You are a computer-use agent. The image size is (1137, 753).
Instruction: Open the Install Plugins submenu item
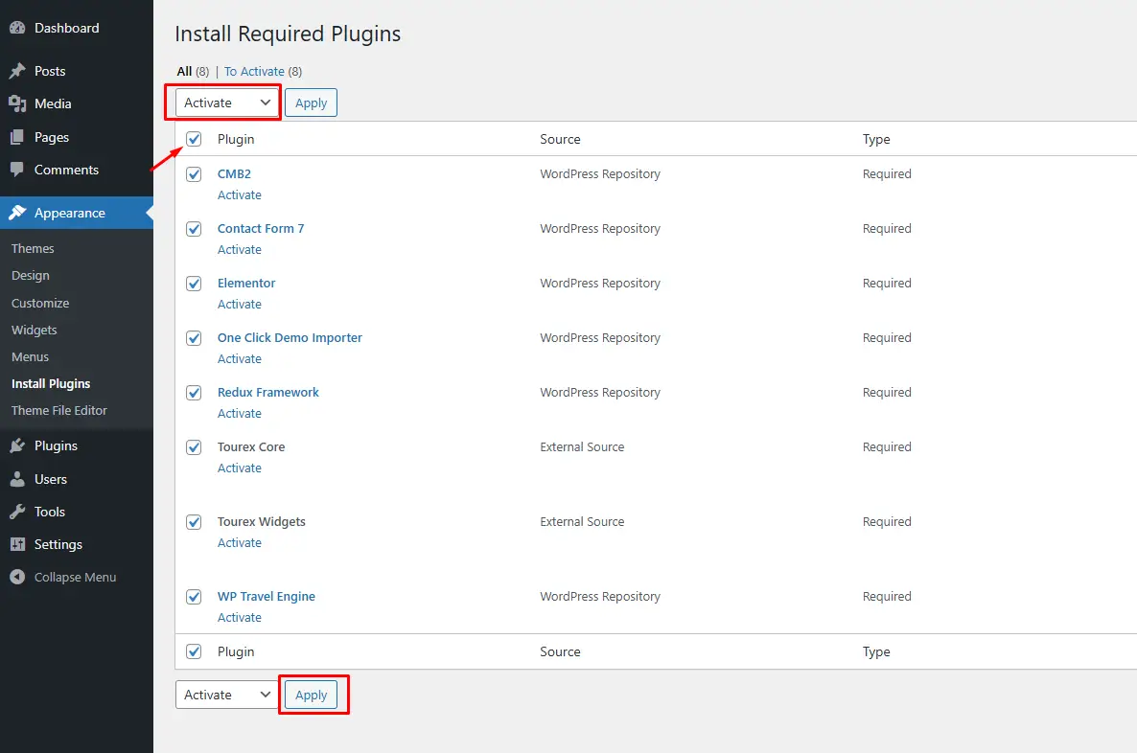coord(51,383)
